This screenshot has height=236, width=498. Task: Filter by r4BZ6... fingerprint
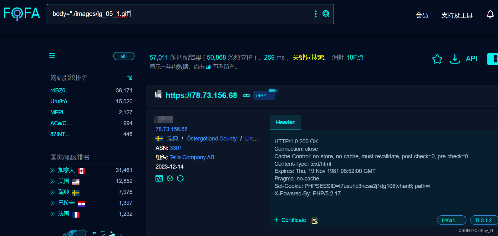pyautogui.click(x=61, y=91)
